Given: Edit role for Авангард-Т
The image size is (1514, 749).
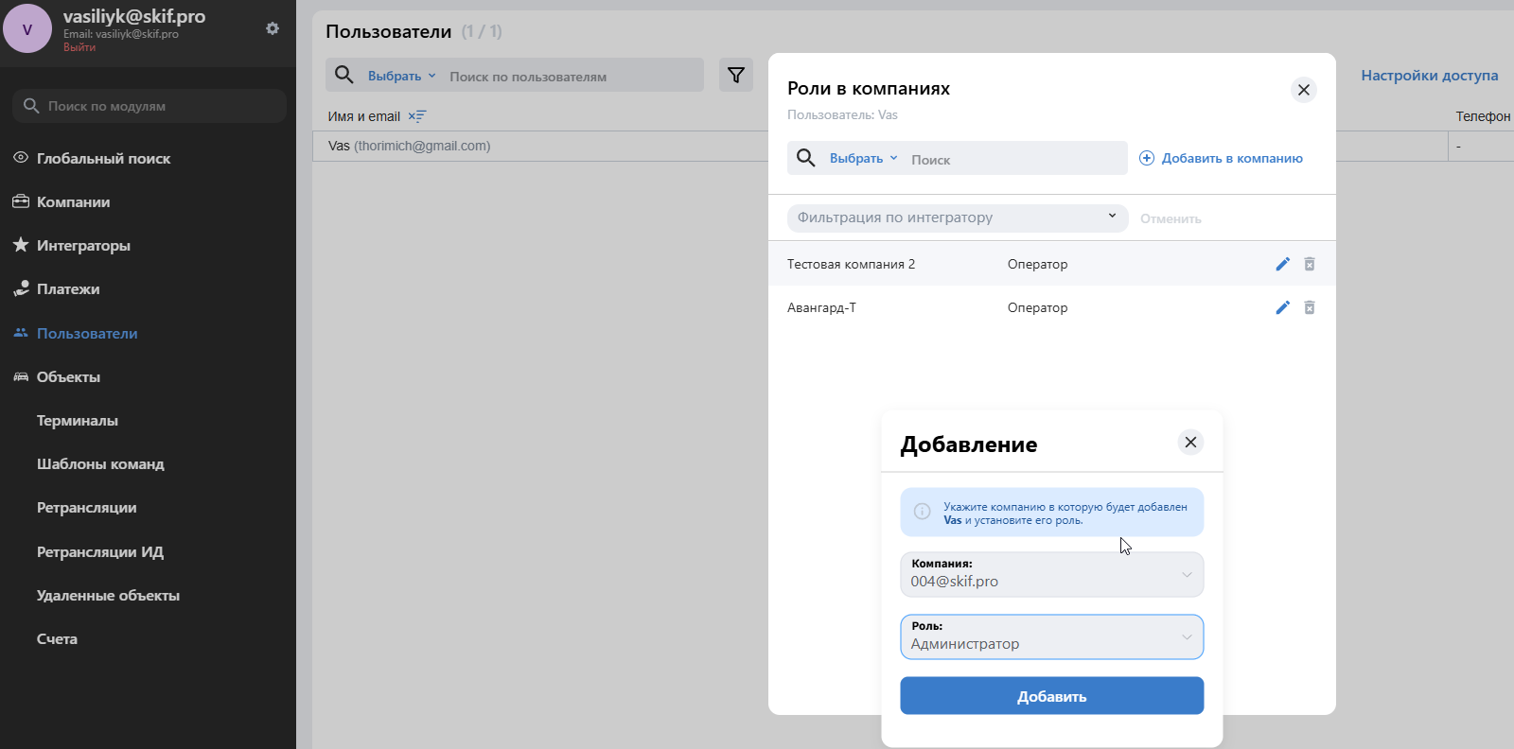Looking at the screenshot, I should click(1282, 307).
